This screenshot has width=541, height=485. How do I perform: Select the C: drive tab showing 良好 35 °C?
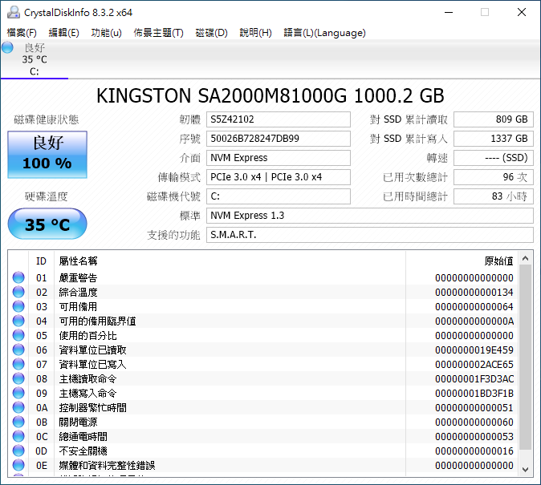point(35,59)
